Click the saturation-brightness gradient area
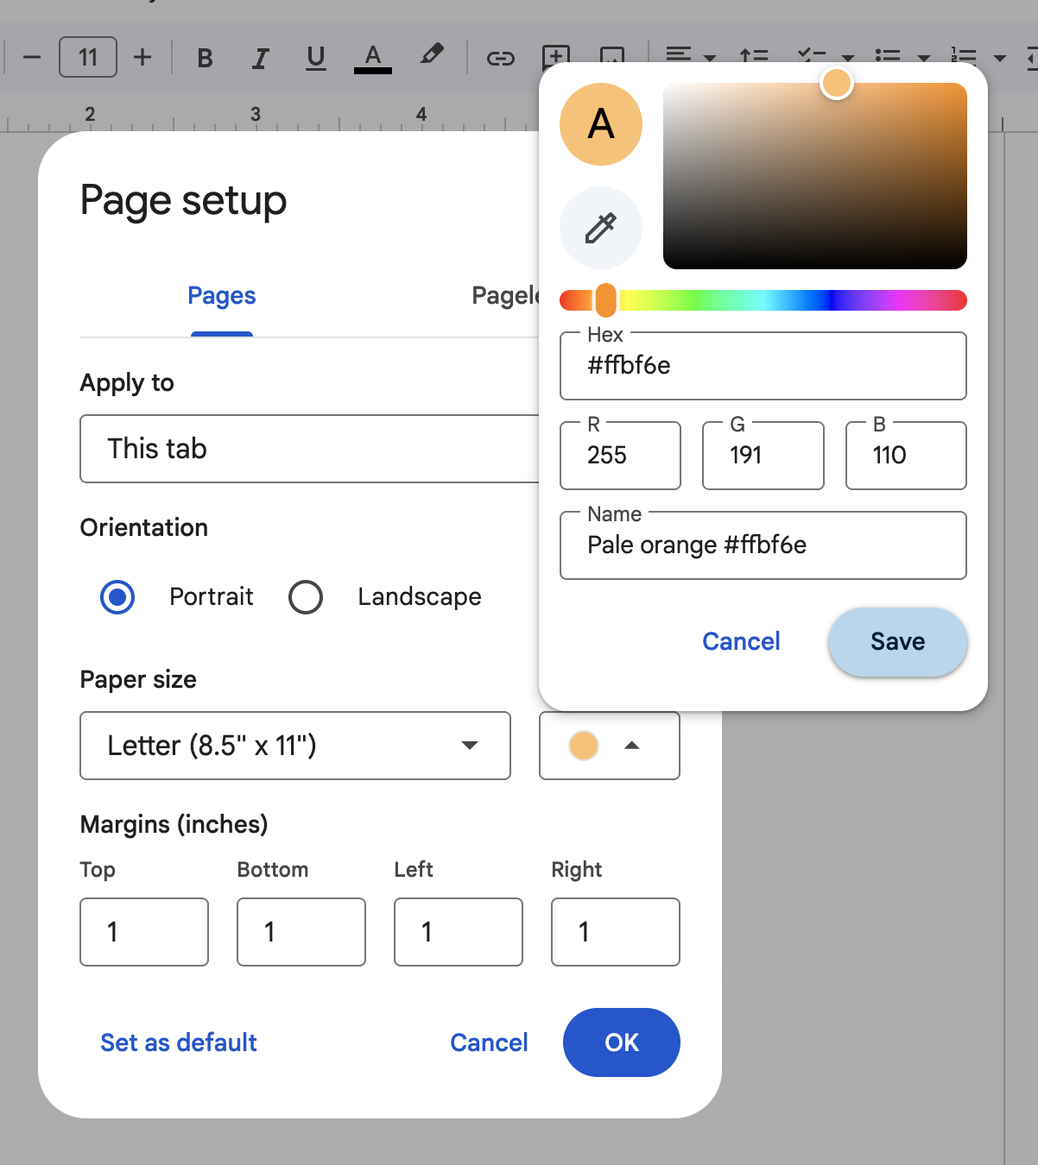1038x1165 pixels. tap(815, 176)
